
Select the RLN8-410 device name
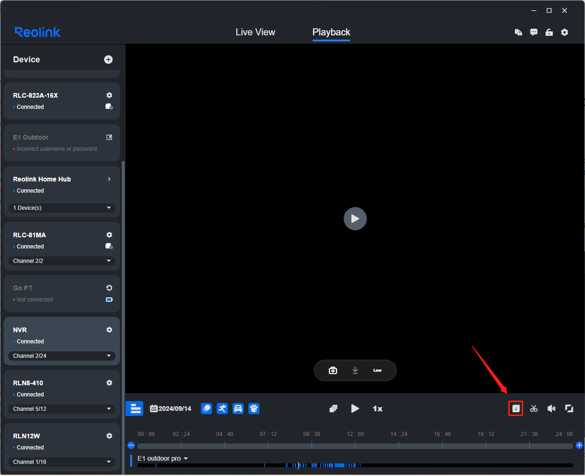click(x=28, y=383)
